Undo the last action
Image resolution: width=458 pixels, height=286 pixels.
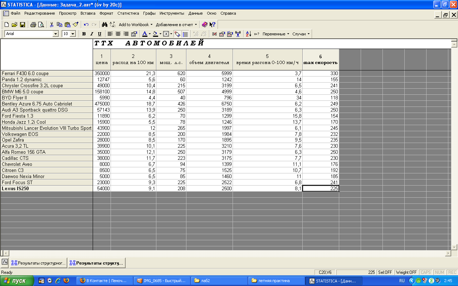[x=86, y=25]
